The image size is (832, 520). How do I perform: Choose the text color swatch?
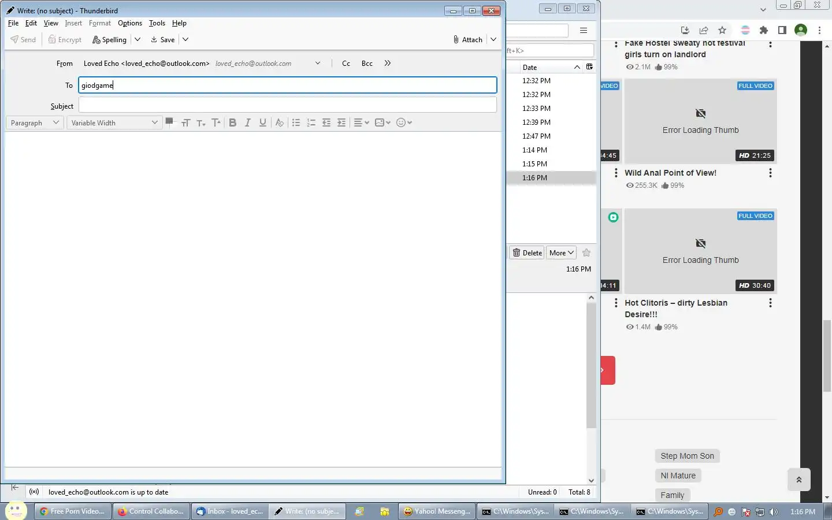[169, 122]
